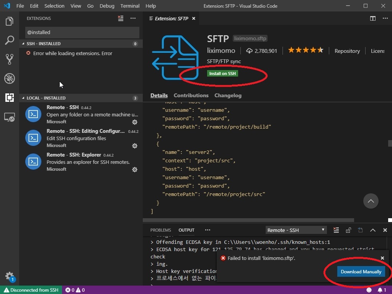Open gear menu for Remote - SSH: Editing Configuration

[x=135, y=146]
